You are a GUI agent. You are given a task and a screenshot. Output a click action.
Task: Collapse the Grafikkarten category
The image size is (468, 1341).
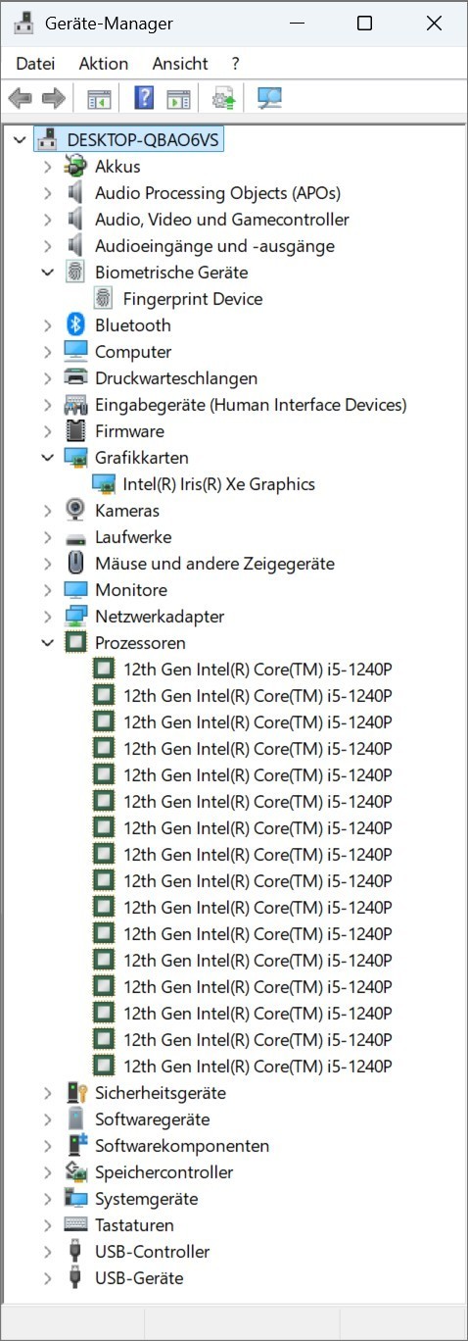point(47,458)
